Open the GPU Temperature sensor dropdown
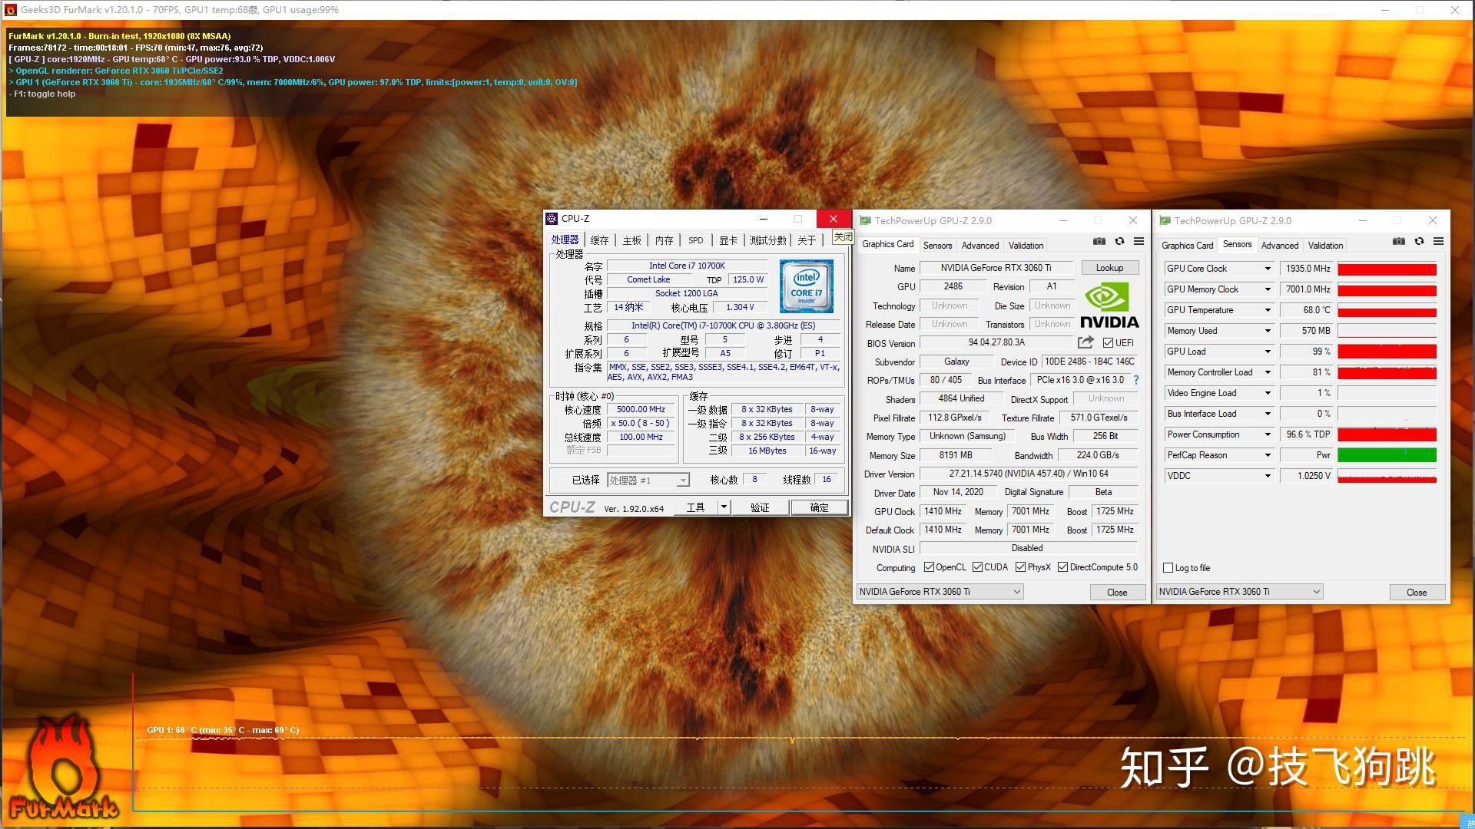This screenshot has height=829, width=1475. [x=1268, y=310]
